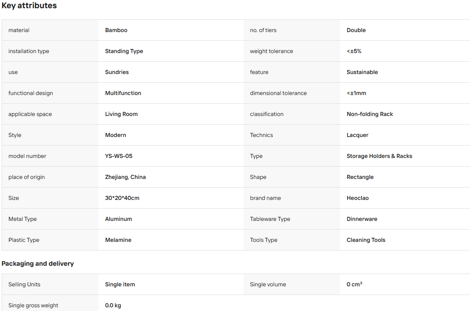Viewport: 470px width, 311px height.
Task: Click the Key attributes heading
Action: coord(29,6)
